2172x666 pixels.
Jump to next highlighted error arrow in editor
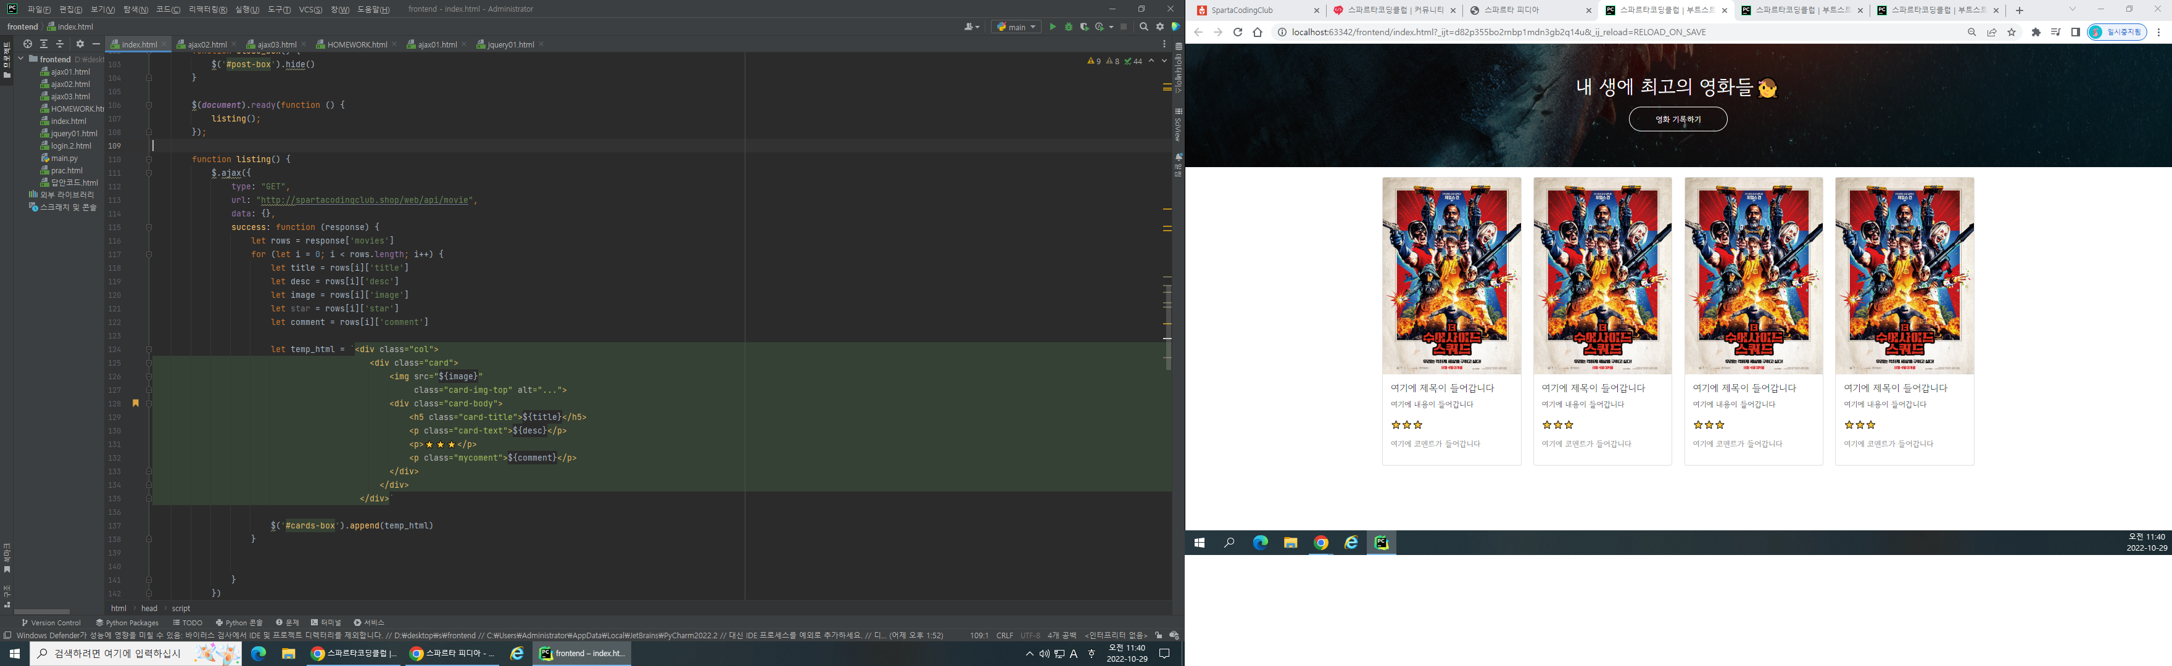[1164, 60]
